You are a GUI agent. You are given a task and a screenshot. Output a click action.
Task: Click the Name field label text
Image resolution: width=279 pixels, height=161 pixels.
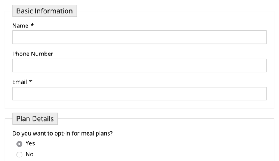tap(20, 26)
